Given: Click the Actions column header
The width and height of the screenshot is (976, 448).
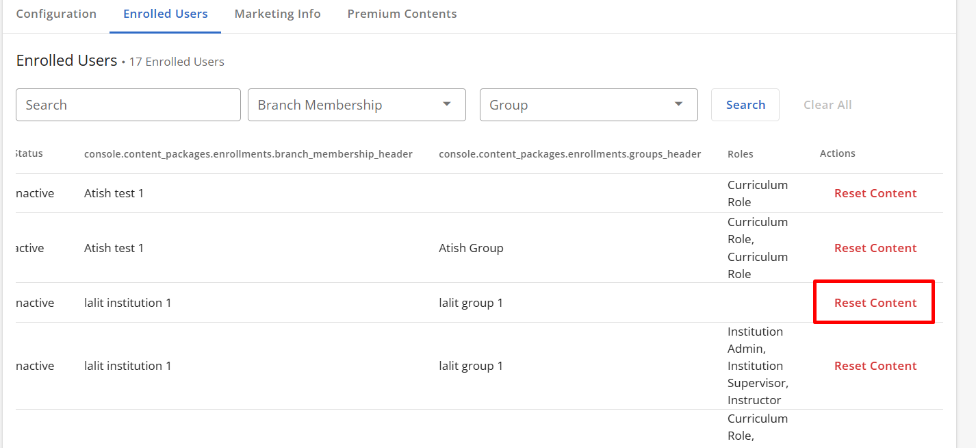Looking at the screenshot, I should pos(837,153).
